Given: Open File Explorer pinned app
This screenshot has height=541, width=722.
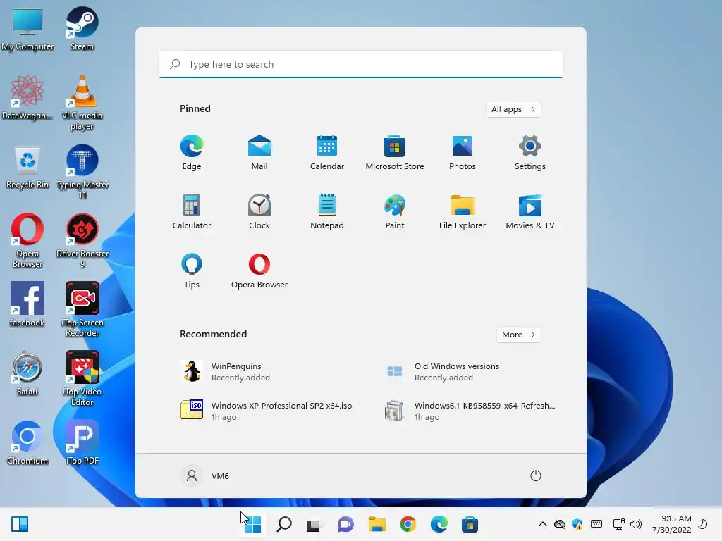Looking at the screenshot, I should pyautogui.click(x=463, y=211).
